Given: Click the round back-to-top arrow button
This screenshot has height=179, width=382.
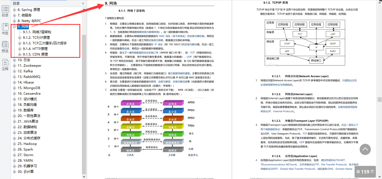Looking at the screenshot, I should point(365,149).
